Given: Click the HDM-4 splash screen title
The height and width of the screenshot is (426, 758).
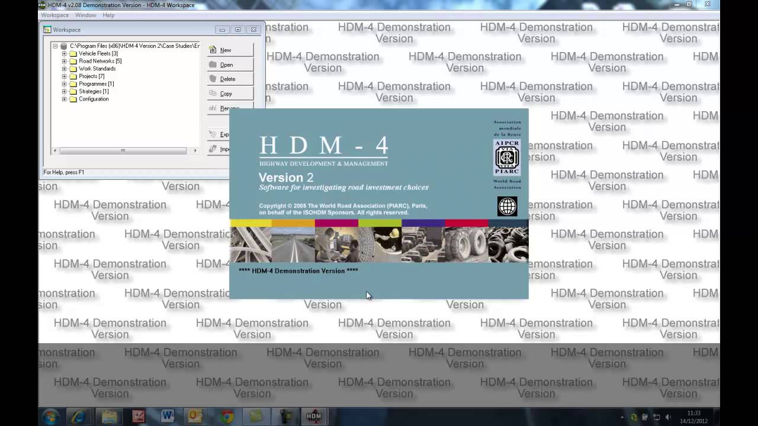Looking at the screenshot, I should click(x=323, y=146).
